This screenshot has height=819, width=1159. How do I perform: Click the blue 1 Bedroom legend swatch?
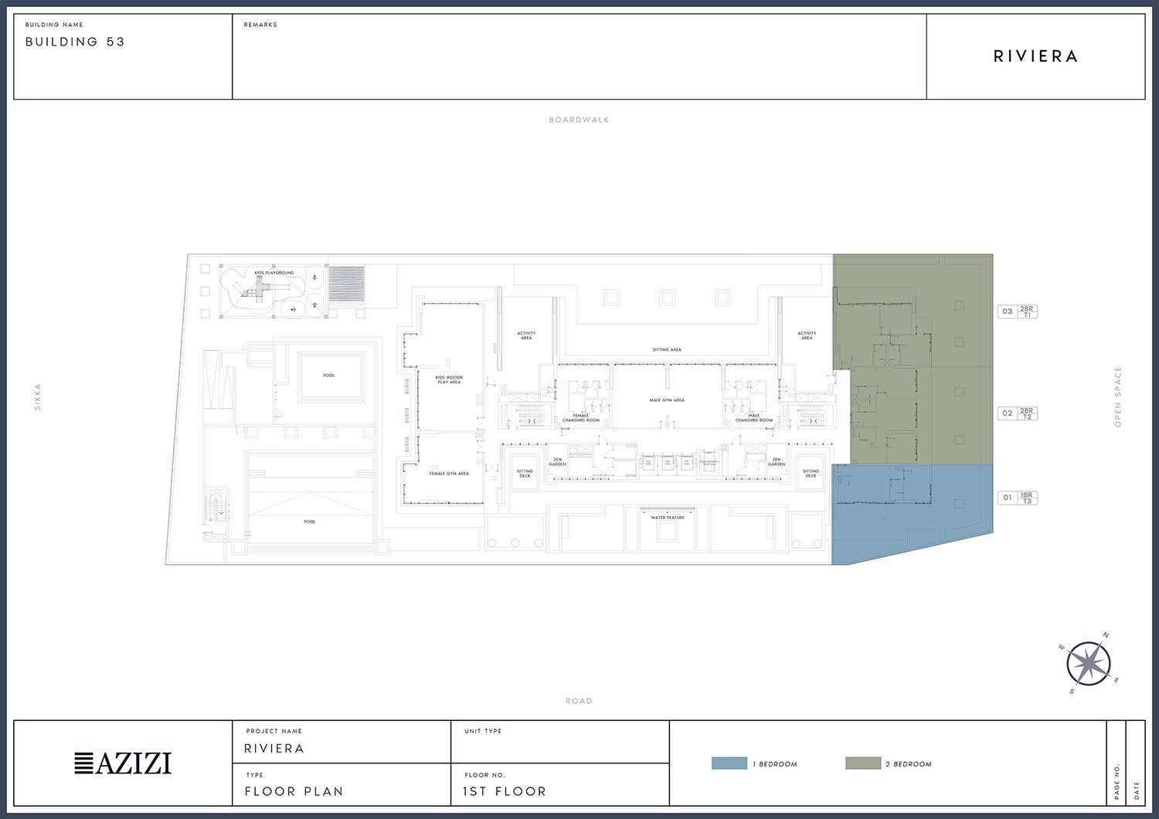point(729,763)
